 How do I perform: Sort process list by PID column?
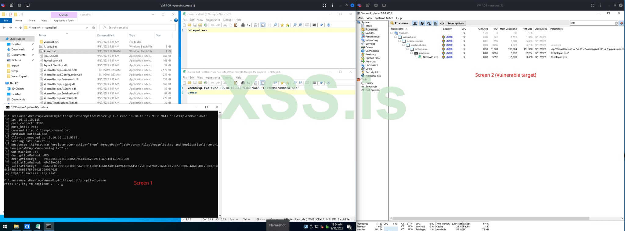pyautogui.click(x=495, y=29)
